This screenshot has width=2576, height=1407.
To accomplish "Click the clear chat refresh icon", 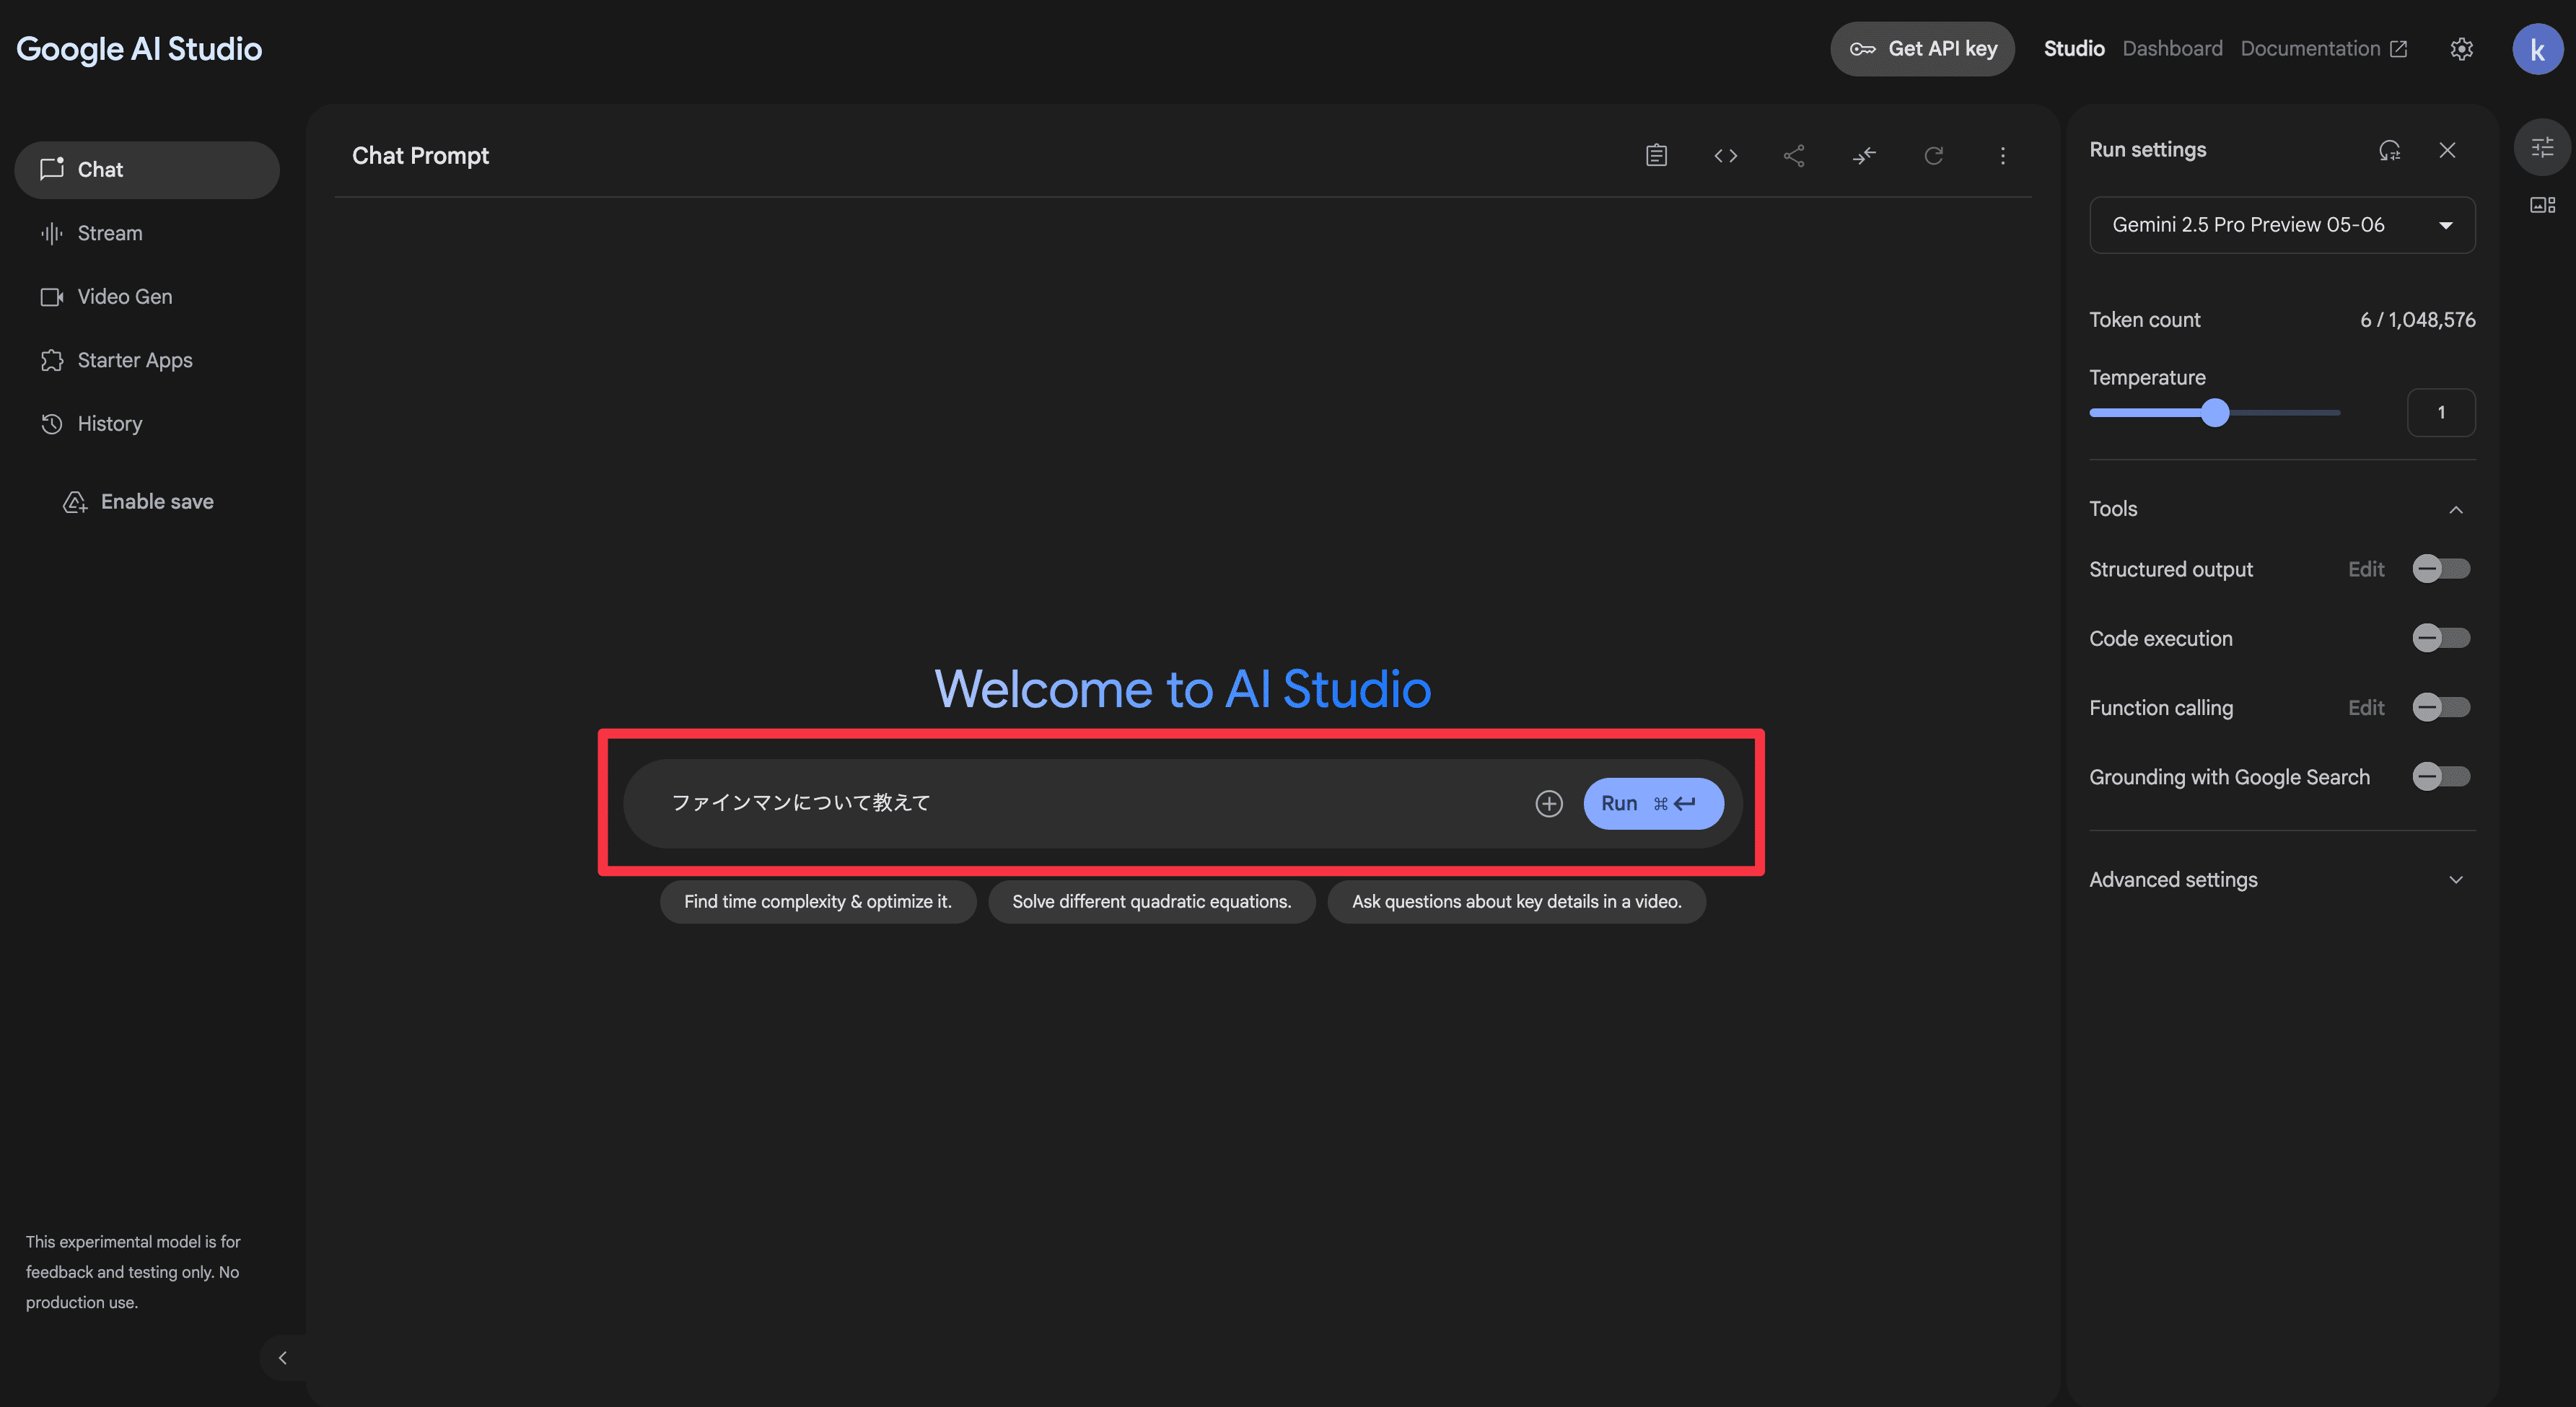I will point(1933,155).
